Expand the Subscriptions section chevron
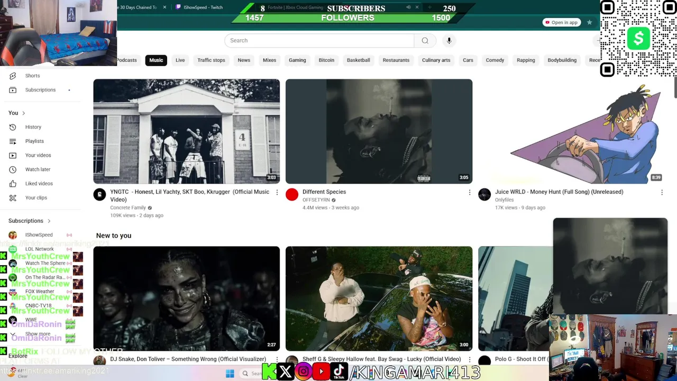 49,221
